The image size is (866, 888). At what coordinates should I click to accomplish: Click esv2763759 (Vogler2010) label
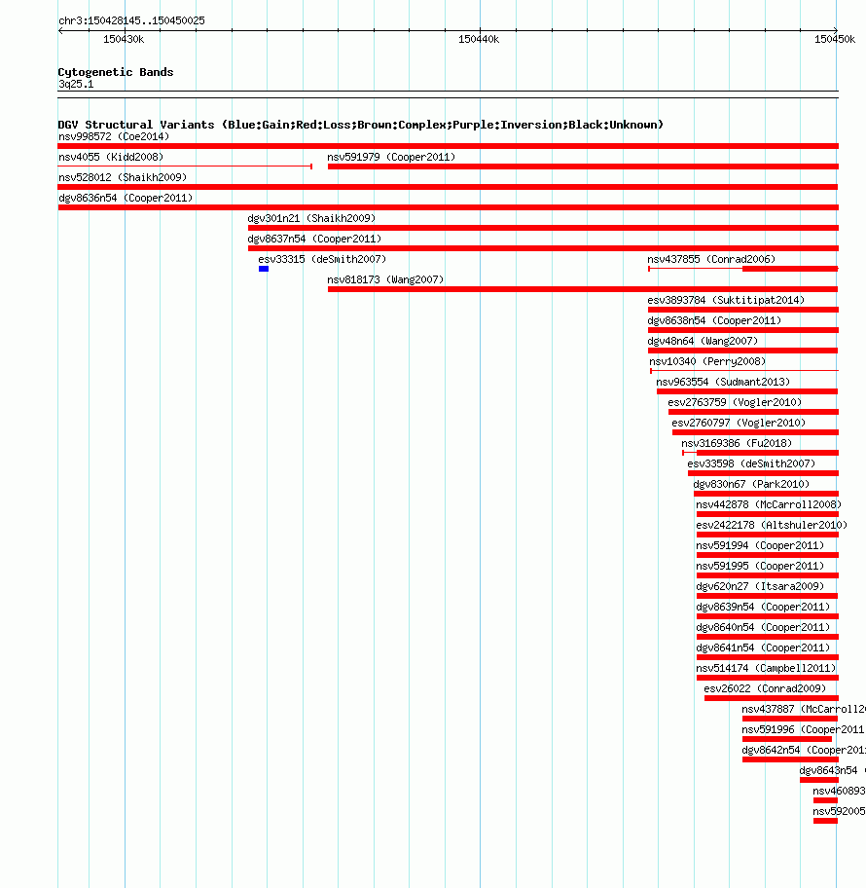[735, 401]
